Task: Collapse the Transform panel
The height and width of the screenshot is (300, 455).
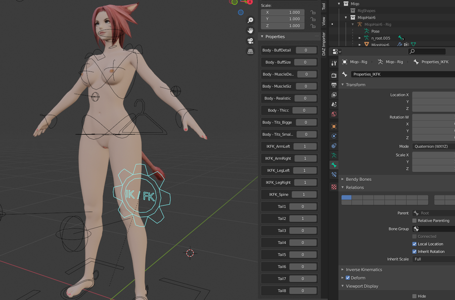Action: click(x=343, y=85)
